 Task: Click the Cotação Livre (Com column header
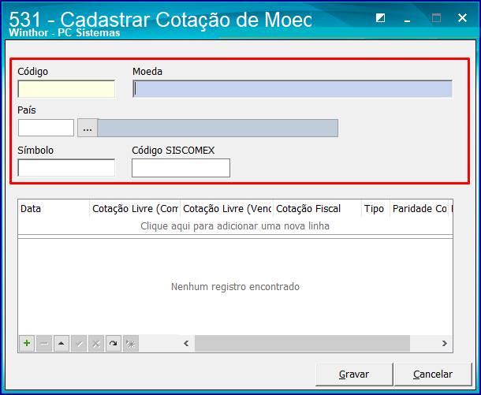pyautogui.click(x=135, y=209)
